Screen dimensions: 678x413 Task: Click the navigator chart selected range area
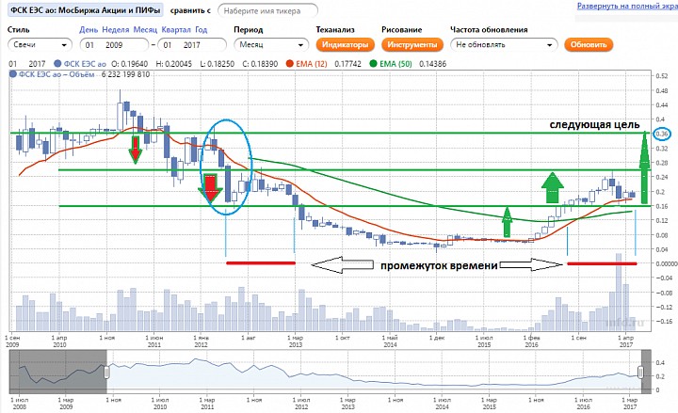pos(374,373)
